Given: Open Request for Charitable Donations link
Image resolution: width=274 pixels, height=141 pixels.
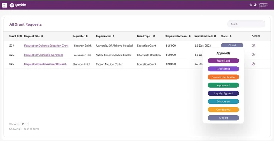Looking at the screenshot, I should point(44,55).
